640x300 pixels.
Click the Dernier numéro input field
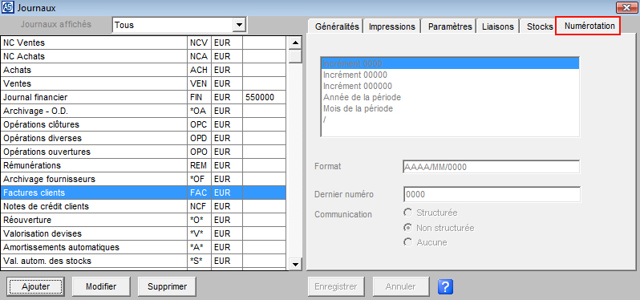(492, 195)
